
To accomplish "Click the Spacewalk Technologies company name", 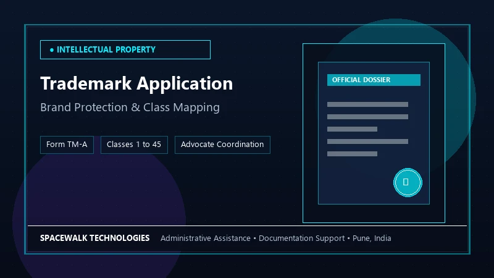I will [95, 238].
